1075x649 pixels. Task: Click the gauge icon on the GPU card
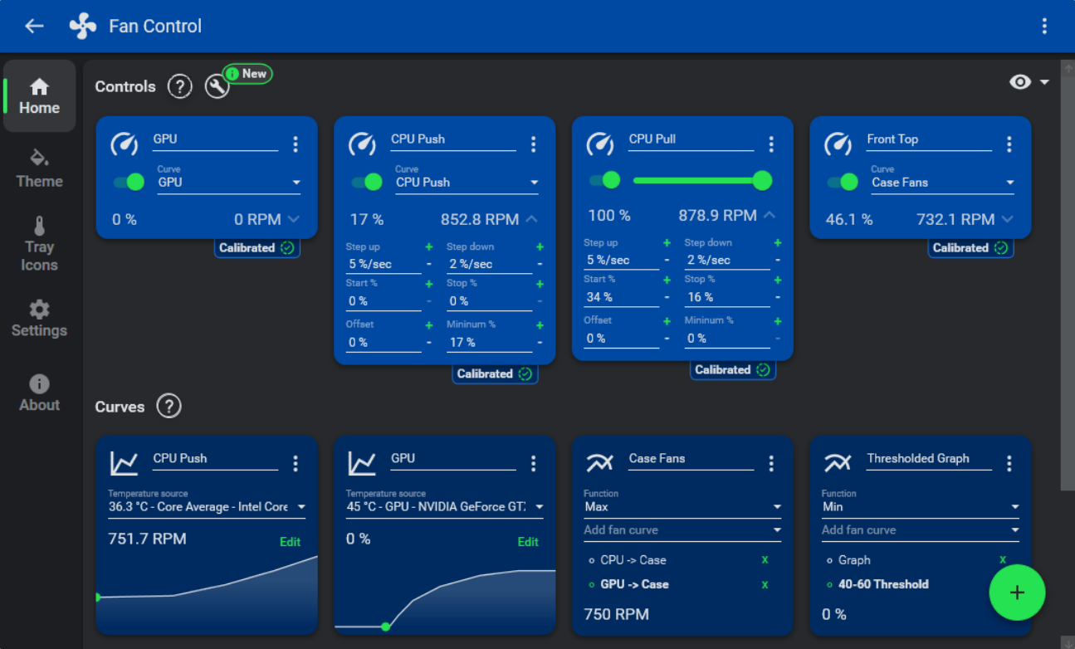click(125, 144)
